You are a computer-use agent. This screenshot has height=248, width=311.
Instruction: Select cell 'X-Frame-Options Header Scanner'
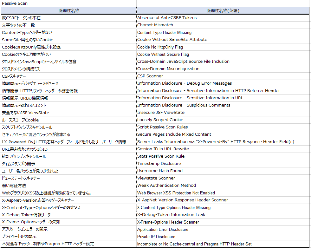[x=223, y=222]
